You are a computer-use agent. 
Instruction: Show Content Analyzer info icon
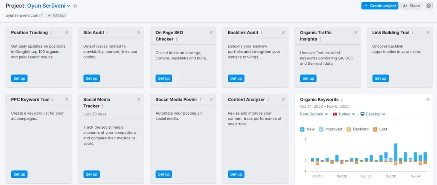[268, 100]
